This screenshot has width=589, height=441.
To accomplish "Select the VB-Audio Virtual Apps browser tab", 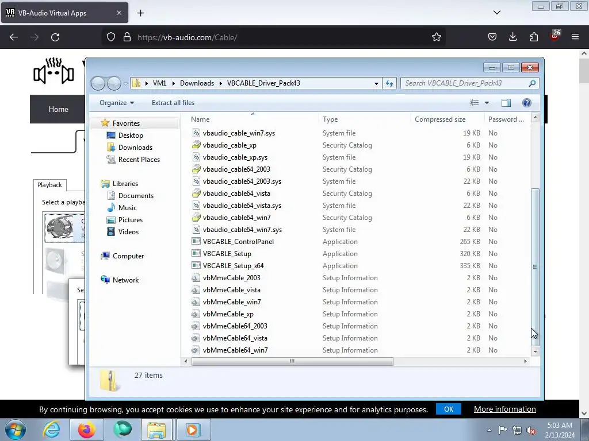I will (64, 13).
